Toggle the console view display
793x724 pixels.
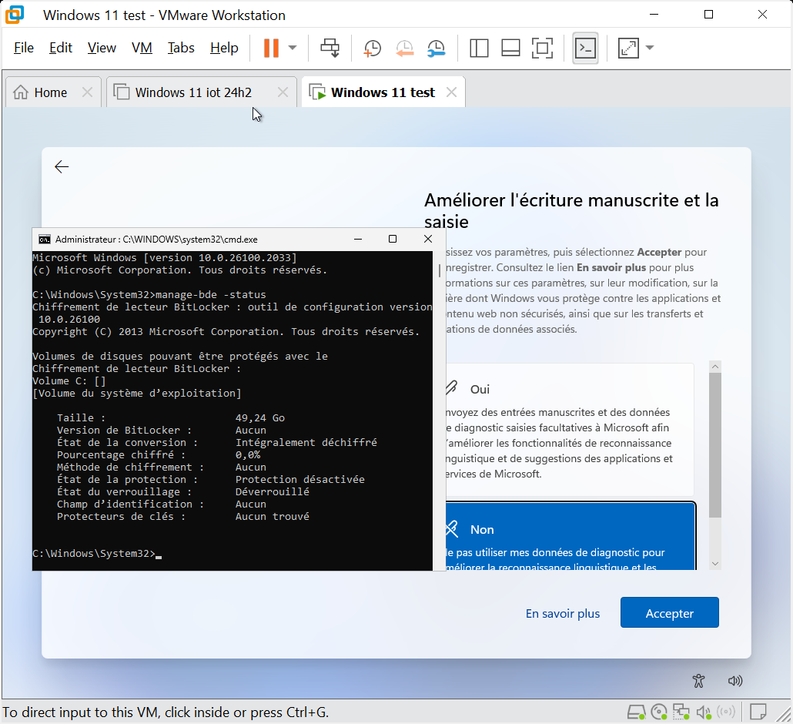tap(585, 48)
